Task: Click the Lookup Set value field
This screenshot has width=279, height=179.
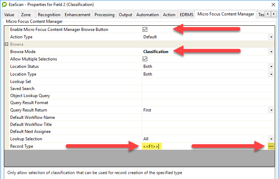Action: click(x=207, y=82)
